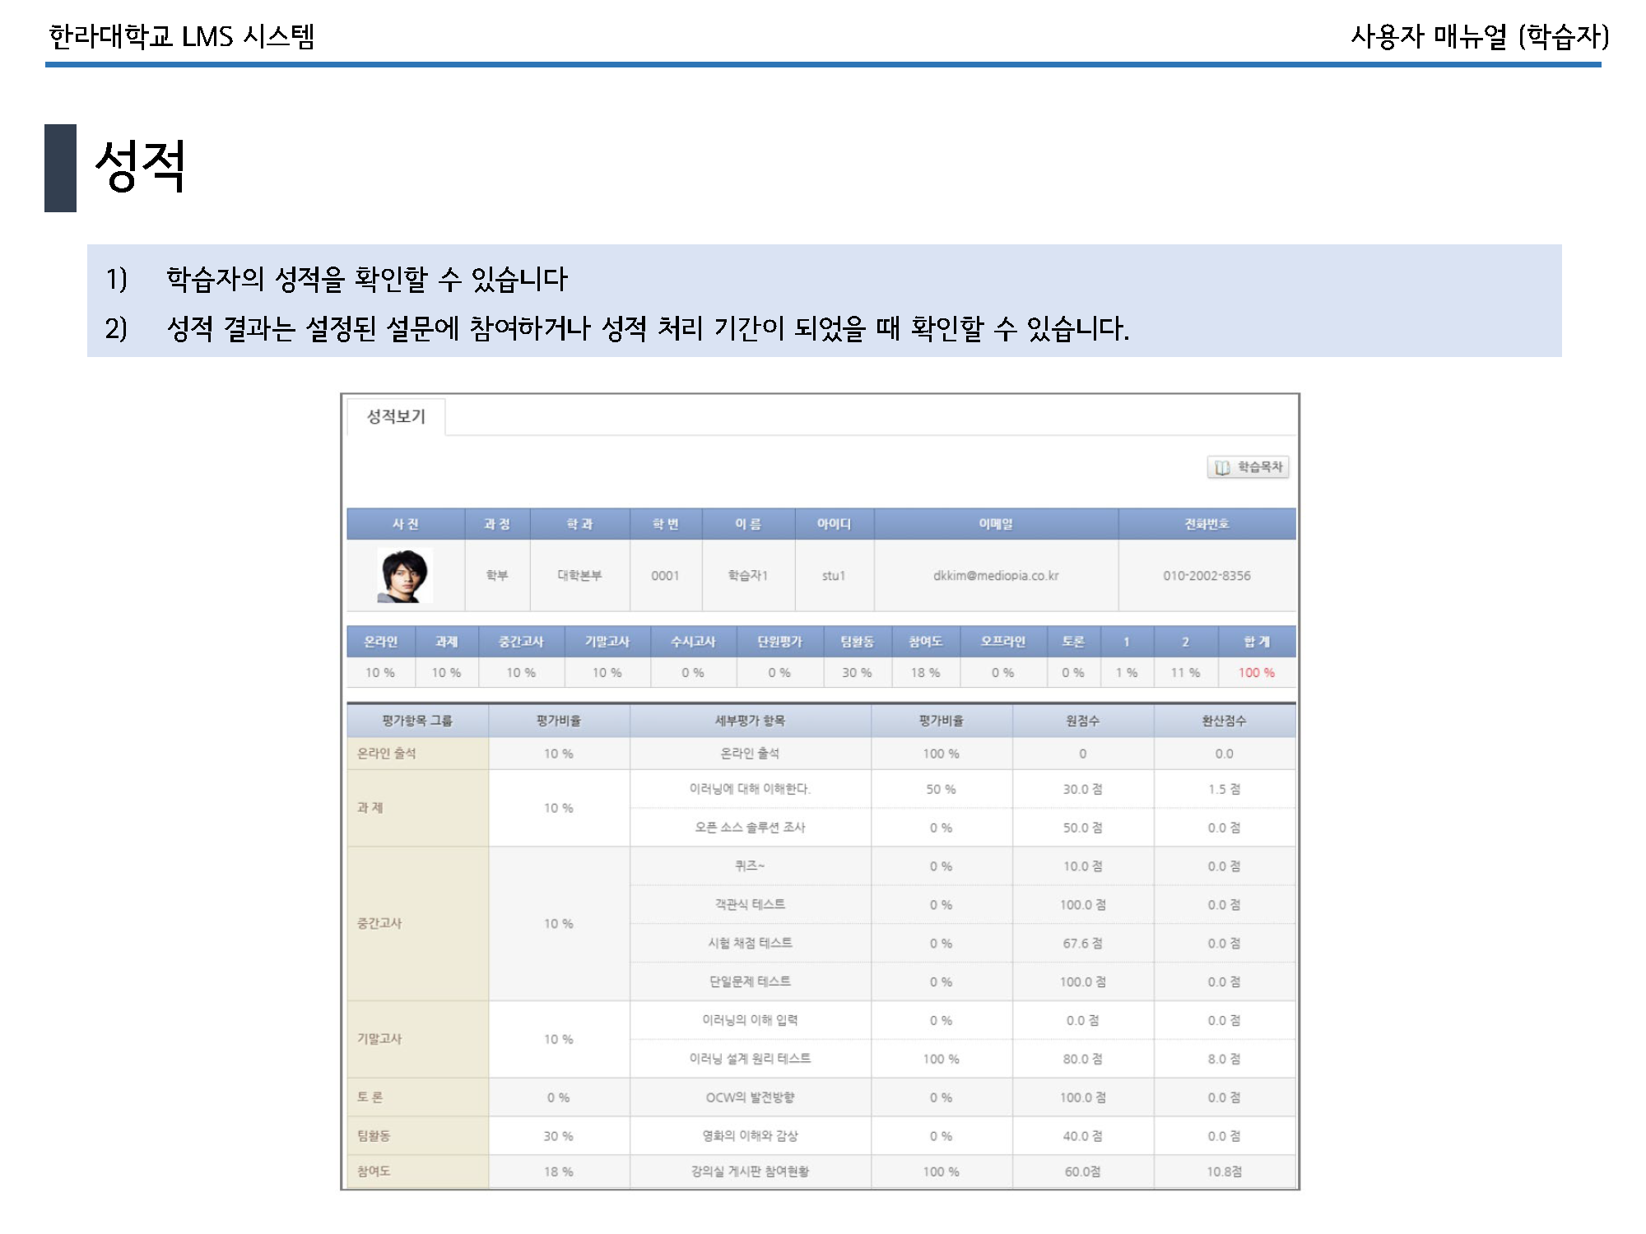1646x1234 pixels.
Task: Click the red 100 % total value
Action: [x=1256, y=673]
